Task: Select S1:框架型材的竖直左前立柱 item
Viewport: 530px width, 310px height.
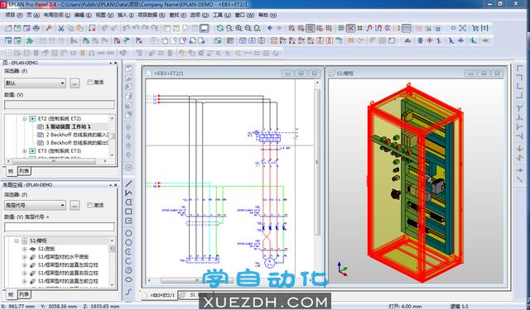Action: click(68, 281)
